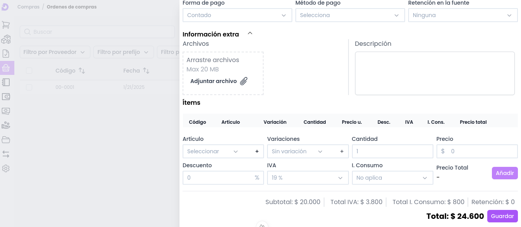Screen dimensions: 521x227
Task: Click the Compras breadcrumb link
Action: coord(28,7)
